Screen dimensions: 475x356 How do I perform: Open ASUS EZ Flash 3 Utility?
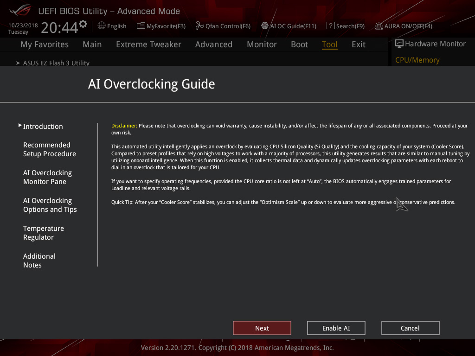[56, 63]
